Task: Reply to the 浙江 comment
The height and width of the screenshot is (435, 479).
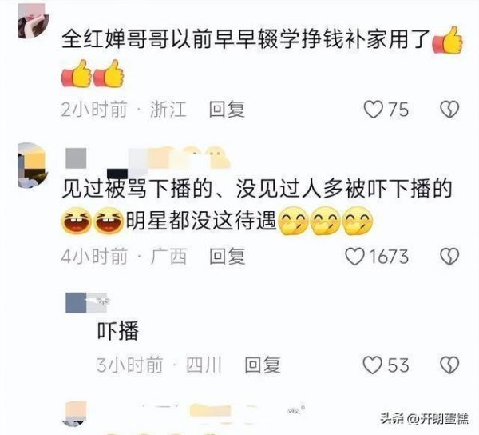Action: (227, 110)
